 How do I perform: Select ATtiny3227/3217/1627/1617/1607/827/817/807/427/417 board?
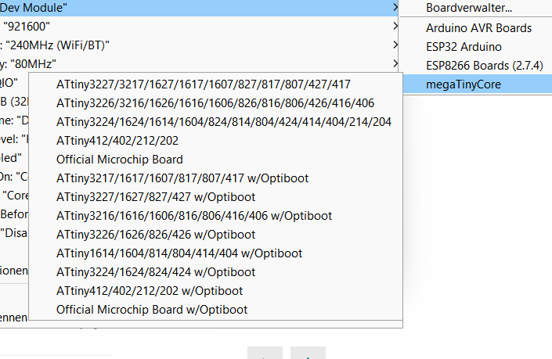(x=215, y=84)
